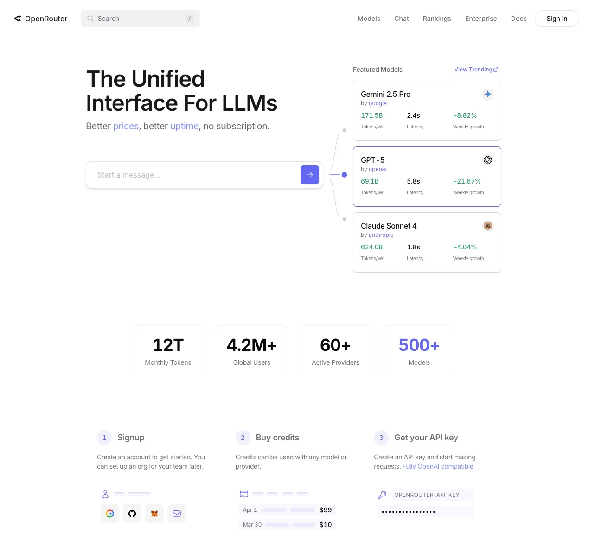The image size is (589, 553).
Task: Click the Apr 1 $99 credit row
Action: point(288,510)
